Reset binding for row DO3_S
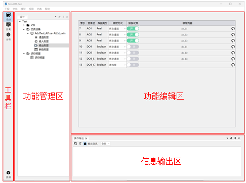Image resolution: width=246 pixels, height=183 pixels. pyautogui.click(x=233, y=59)
